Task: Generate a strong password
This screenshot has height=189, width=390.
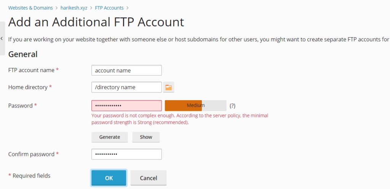Action: (110, 137)
